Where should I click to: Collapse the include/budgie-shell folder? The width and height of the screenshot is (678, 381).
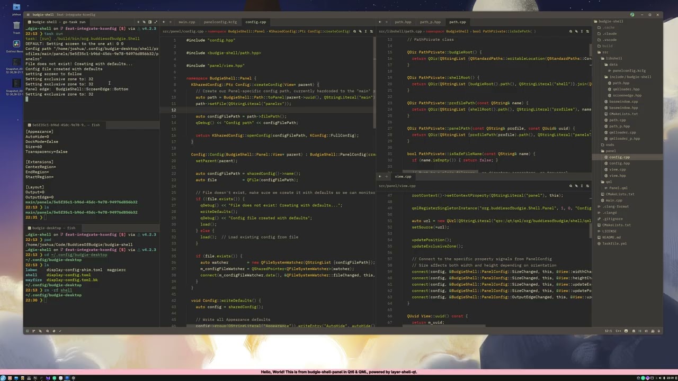pos(628,77)
